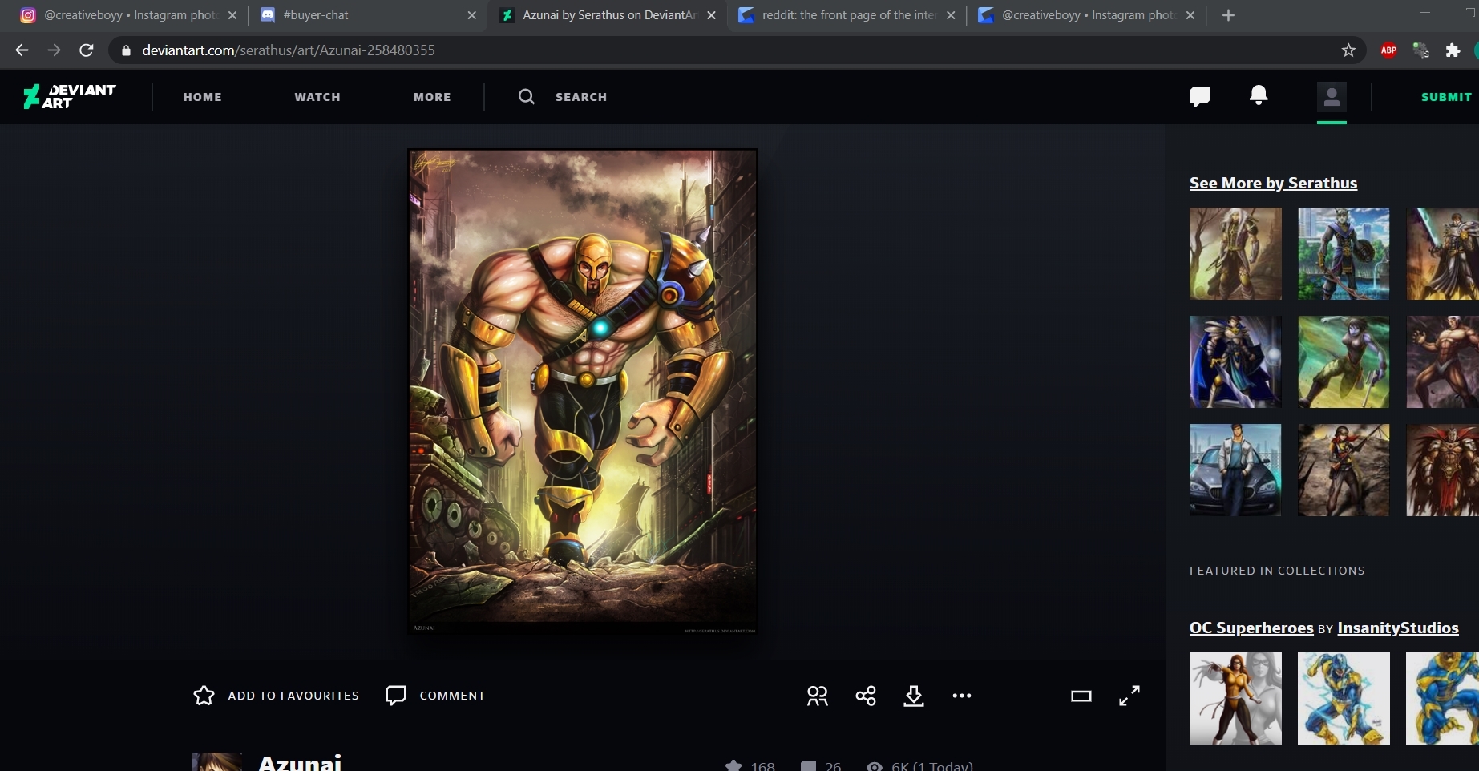Click the artist avatar beside the Azunai title
1479x771 pixels.
(x=217, y=761)
